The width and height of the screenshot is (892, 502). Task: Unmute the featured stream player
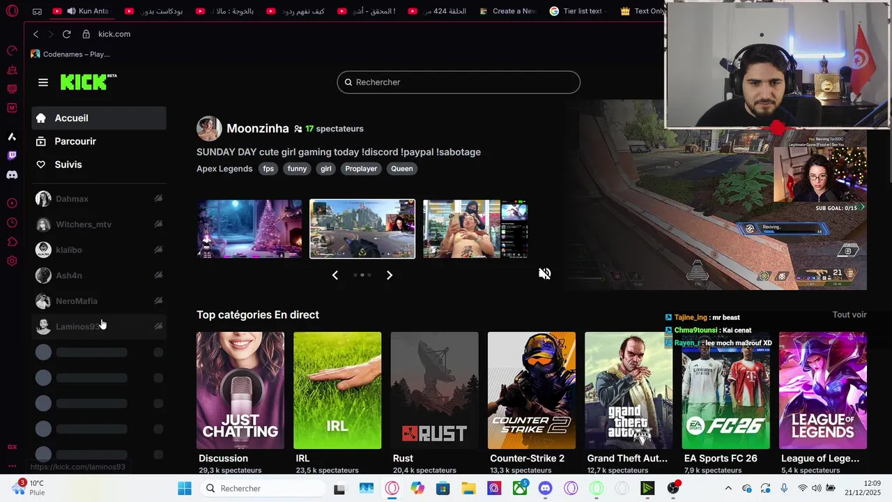[x=544, y=274]
